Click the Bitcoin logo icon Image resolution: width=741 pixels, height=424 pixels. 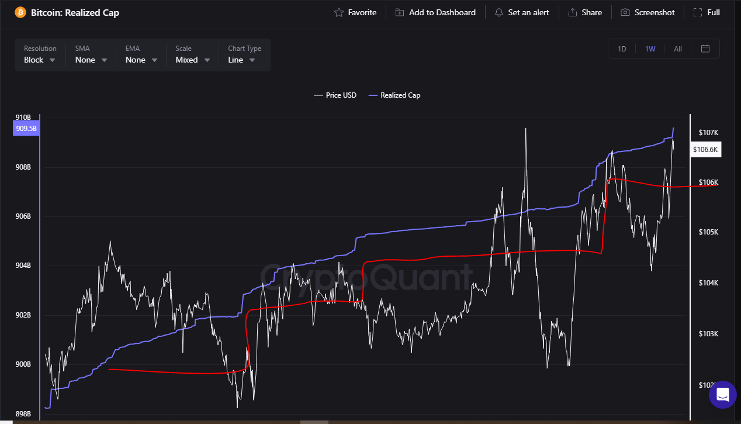20,12
